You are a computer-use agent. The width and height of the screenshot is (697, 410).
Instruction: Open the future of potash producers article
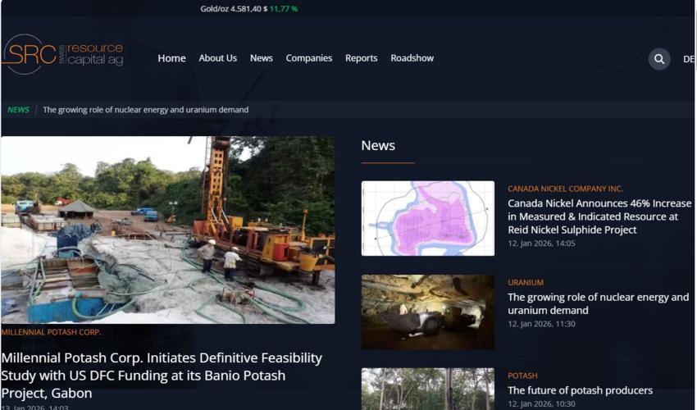click(x=580, y=390)
